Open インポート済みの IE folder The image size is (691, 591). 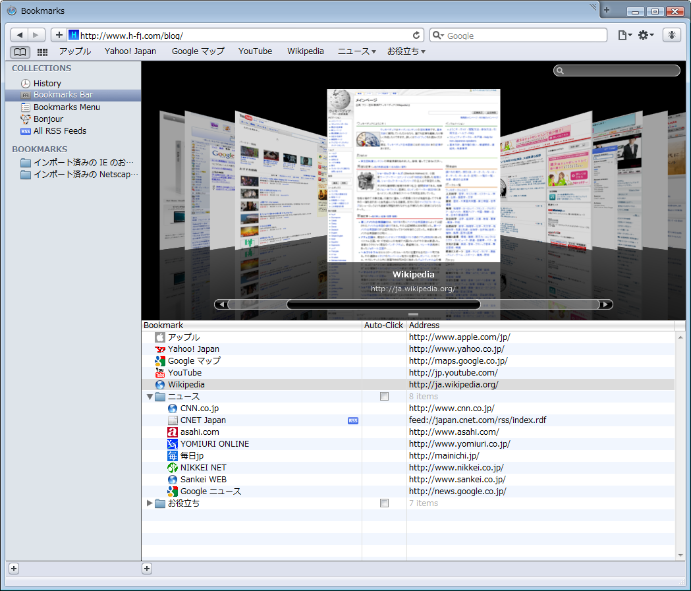point(73,163)
